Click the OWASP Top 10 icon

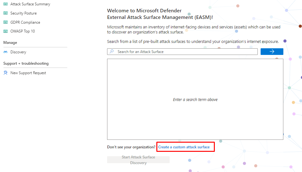(5, 31)
